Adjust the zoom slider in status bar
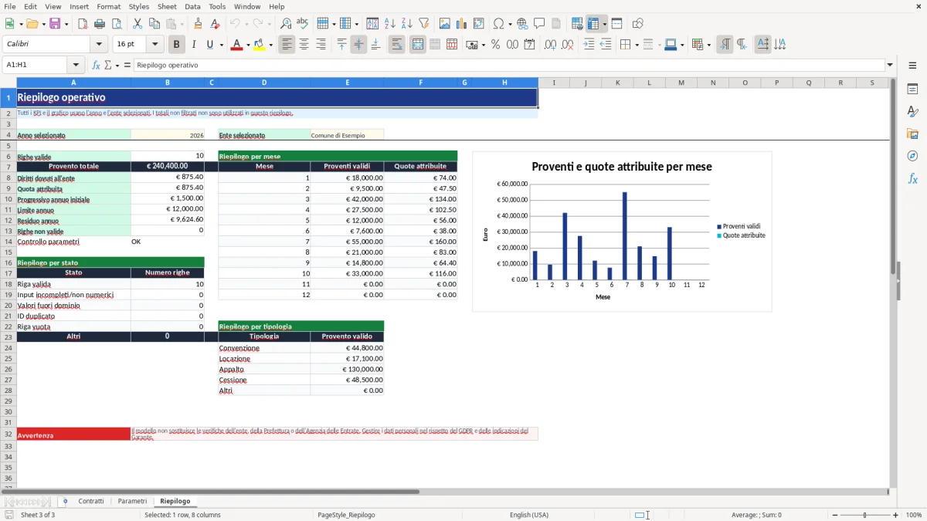927x521 pixels. click(x=864, y=515)
